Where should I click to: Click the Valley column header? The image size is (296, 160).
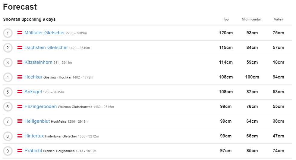(278, 19)
